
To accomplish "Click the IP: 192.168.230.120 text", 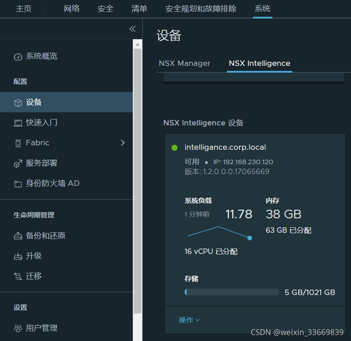I will (x=243, y=162).
